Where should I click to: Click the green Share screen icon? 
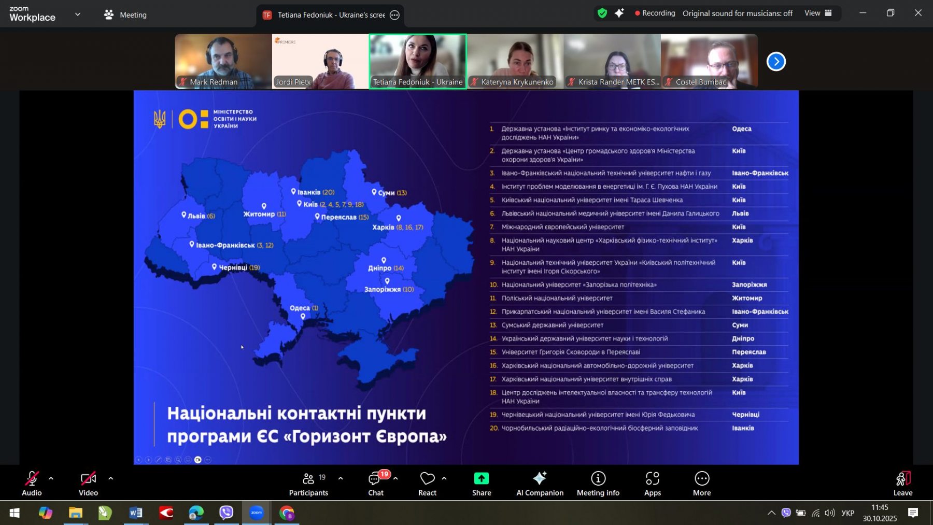tap(481, 478)
